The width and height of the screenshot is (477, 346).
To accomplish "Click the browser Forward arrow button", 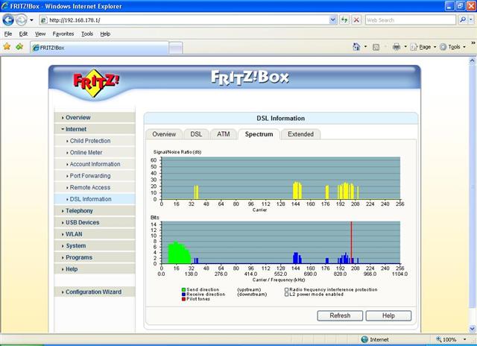I will (21, 20).
